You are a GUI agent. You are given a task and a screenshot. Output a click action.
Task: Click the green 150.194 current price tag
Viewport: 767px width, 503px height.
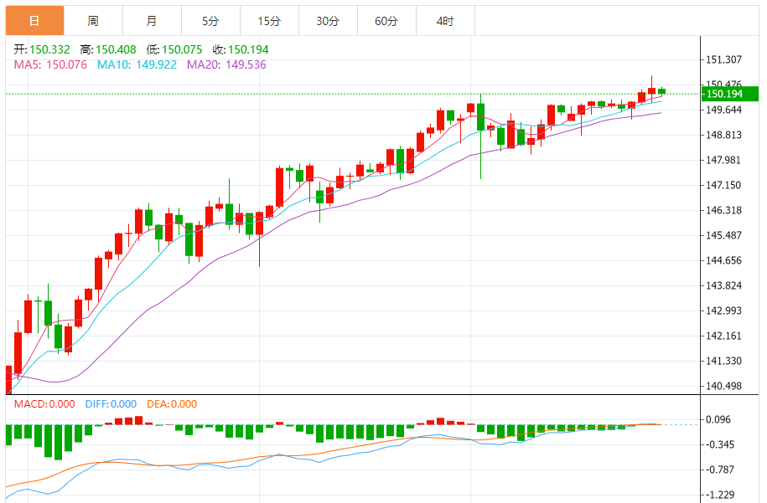pos(729,94)
